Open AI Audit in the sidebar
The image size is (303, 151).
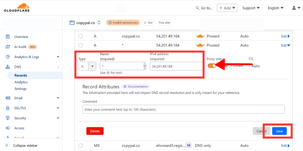click(20, 47)
